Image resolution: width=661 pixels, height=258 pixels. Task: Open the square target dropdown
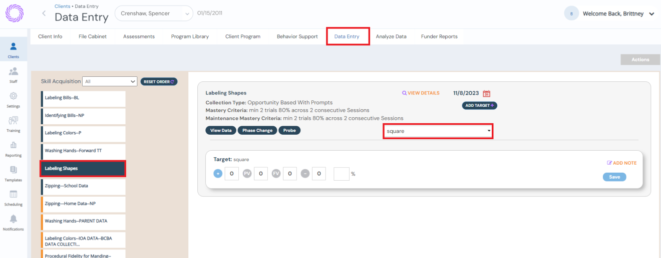(438, 131)
